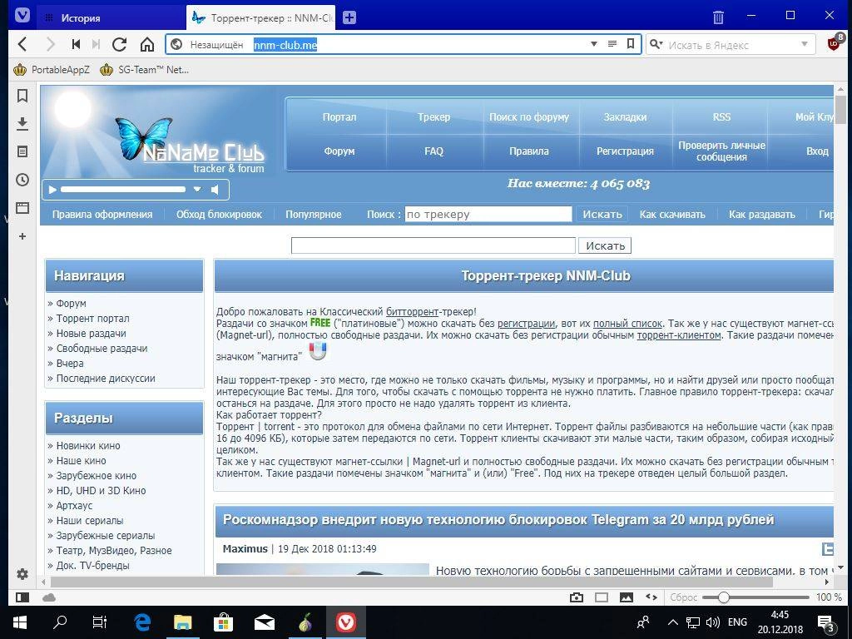The height and width of the screenshot is (639, 852).
Task: Bookmark this page from address bar
Action: coord(631,43)
